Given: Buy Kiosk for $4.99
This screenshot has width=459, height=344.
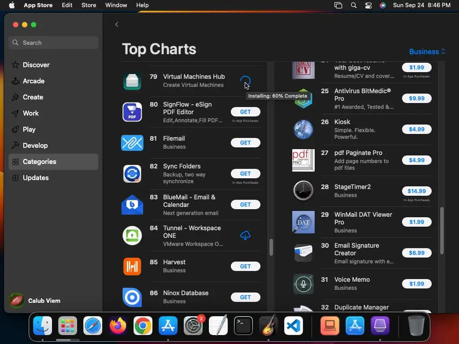Looking at the screenshot, I should (416, 129).
